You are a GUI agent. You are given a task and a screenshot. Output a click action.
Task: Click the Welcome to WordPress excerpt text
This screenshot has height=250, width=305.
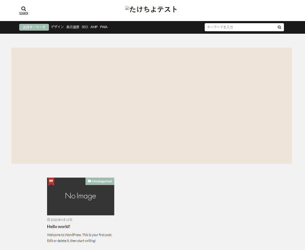point(80,238)
